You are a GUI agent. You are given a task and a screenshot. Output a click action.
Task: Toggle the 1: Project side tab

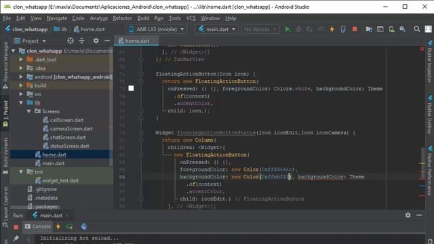[5, 113]
